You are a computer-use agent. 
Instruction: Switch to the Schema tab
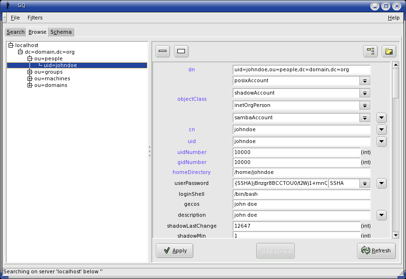coord(61,32)
